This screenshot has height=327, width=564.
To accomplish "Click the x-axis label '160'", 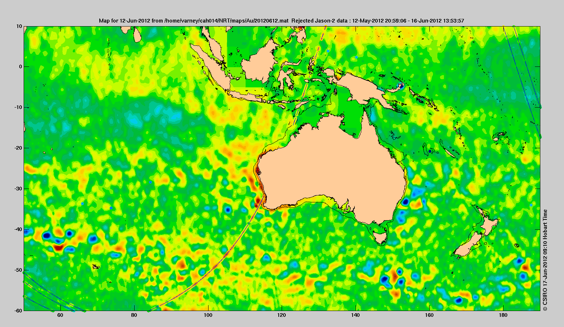I will pos(430,315).
